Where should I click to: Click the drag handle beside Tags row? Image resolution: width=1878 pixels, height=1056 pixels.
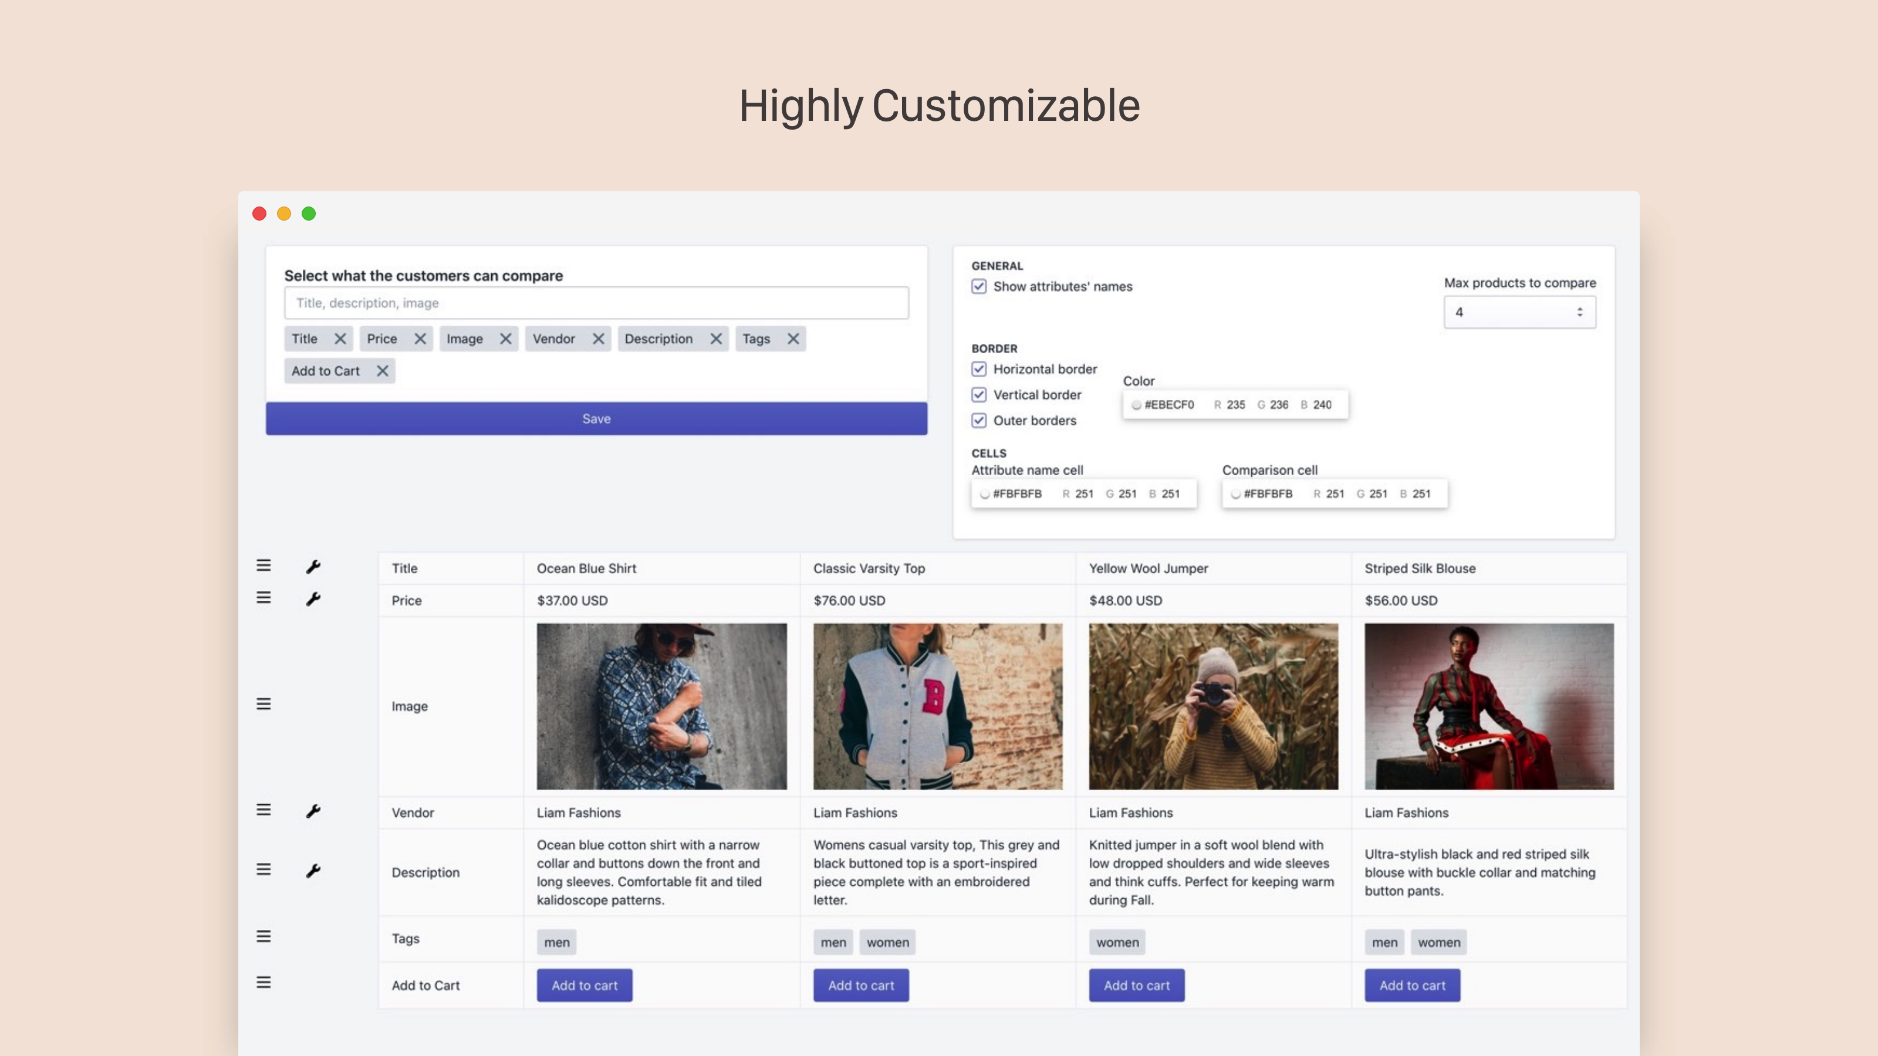[x=263, y=936]
